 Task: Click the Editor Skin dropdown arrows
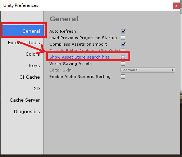(x=172, y=70)
